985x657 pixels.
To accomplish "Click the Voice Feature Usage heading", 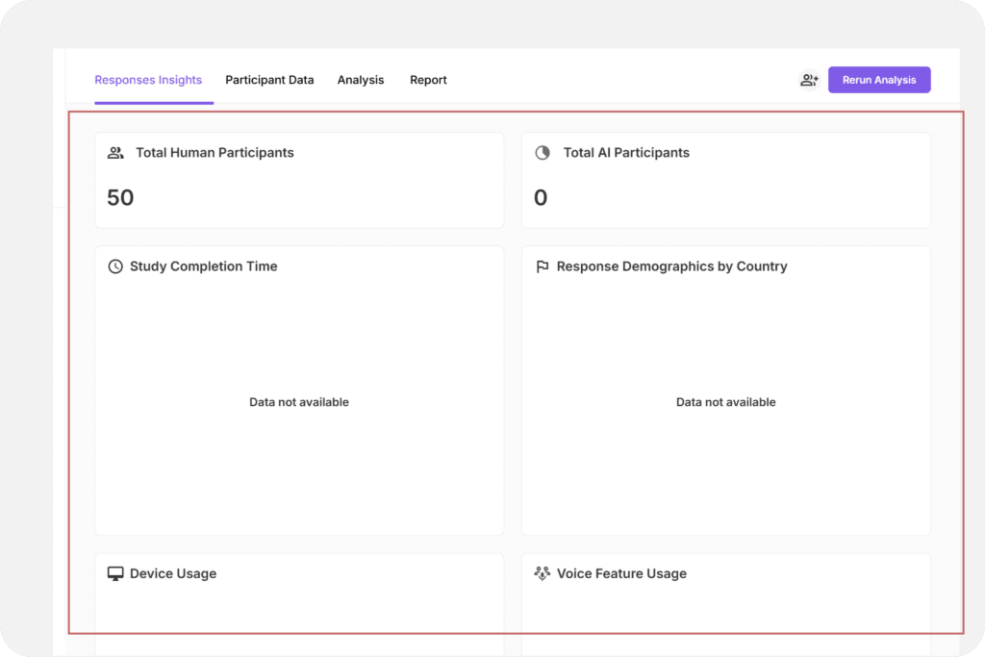I will (x=621, y=573).
